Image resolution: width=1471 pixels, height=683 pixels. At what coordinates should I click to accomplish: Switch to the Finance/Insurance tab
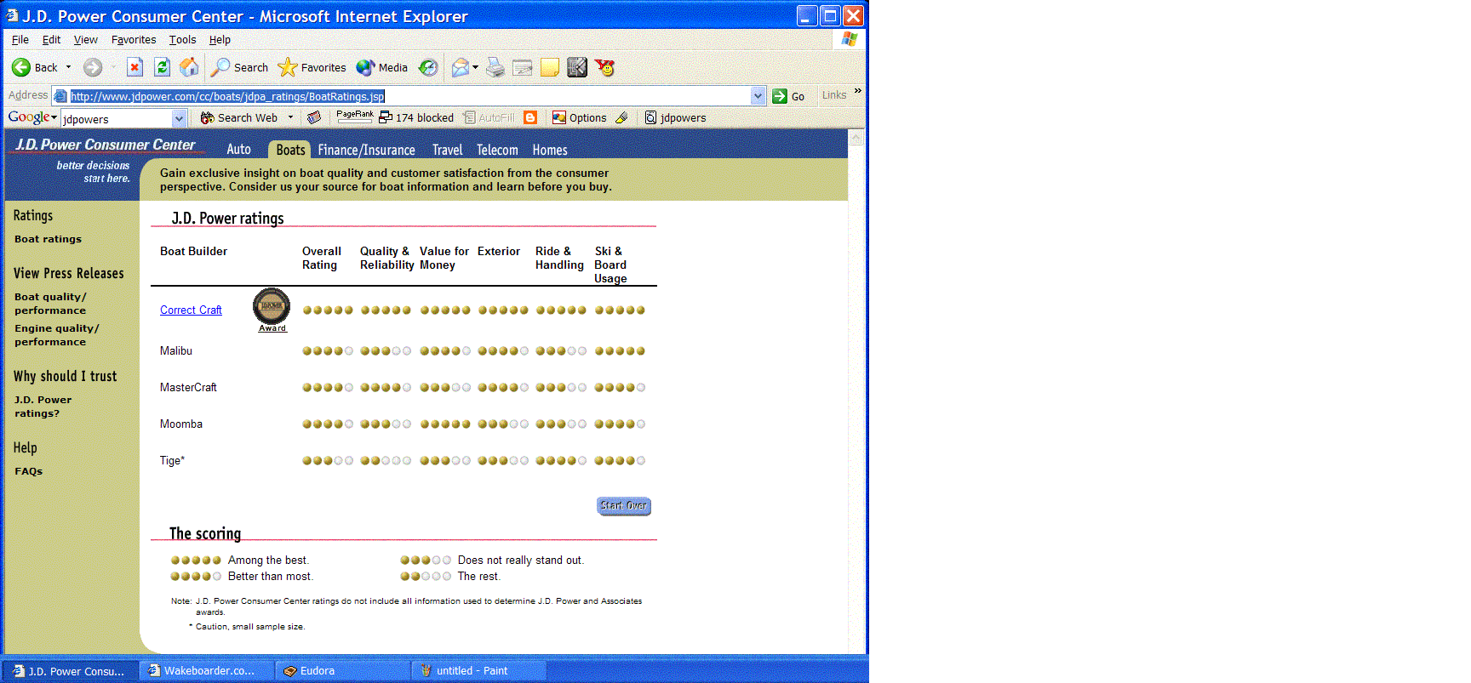tap(367, 150)
